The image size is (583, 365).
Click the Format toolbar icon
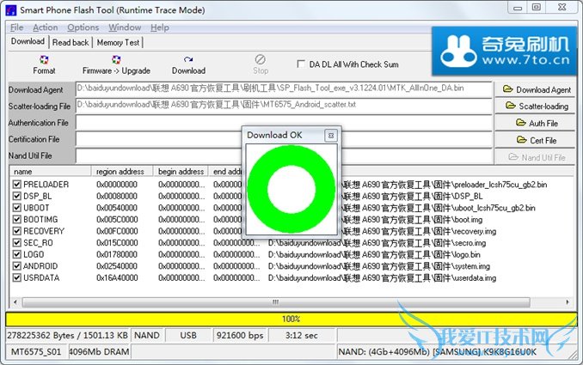tap(44, 59)
